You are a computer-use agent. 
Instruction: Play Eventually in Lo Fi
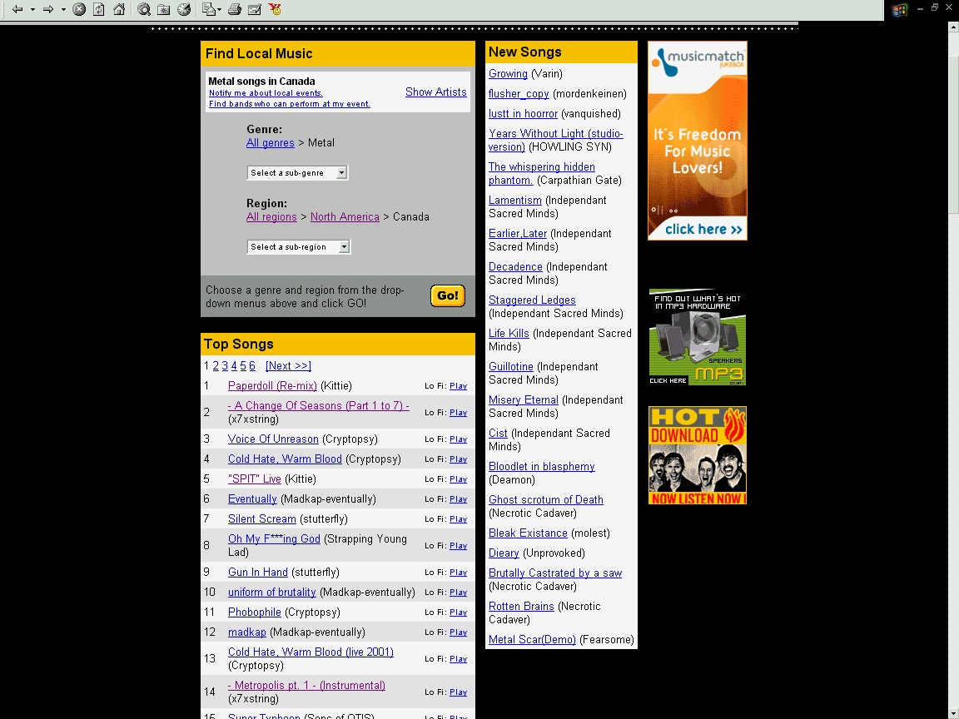458,499
